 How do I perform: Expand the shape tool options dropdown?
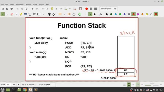click(43, 14)
